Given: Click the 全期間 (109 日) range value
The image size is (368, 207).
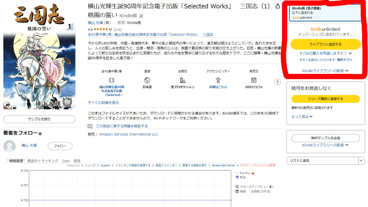Looking at the screenshot, I should tap(260, 191).
